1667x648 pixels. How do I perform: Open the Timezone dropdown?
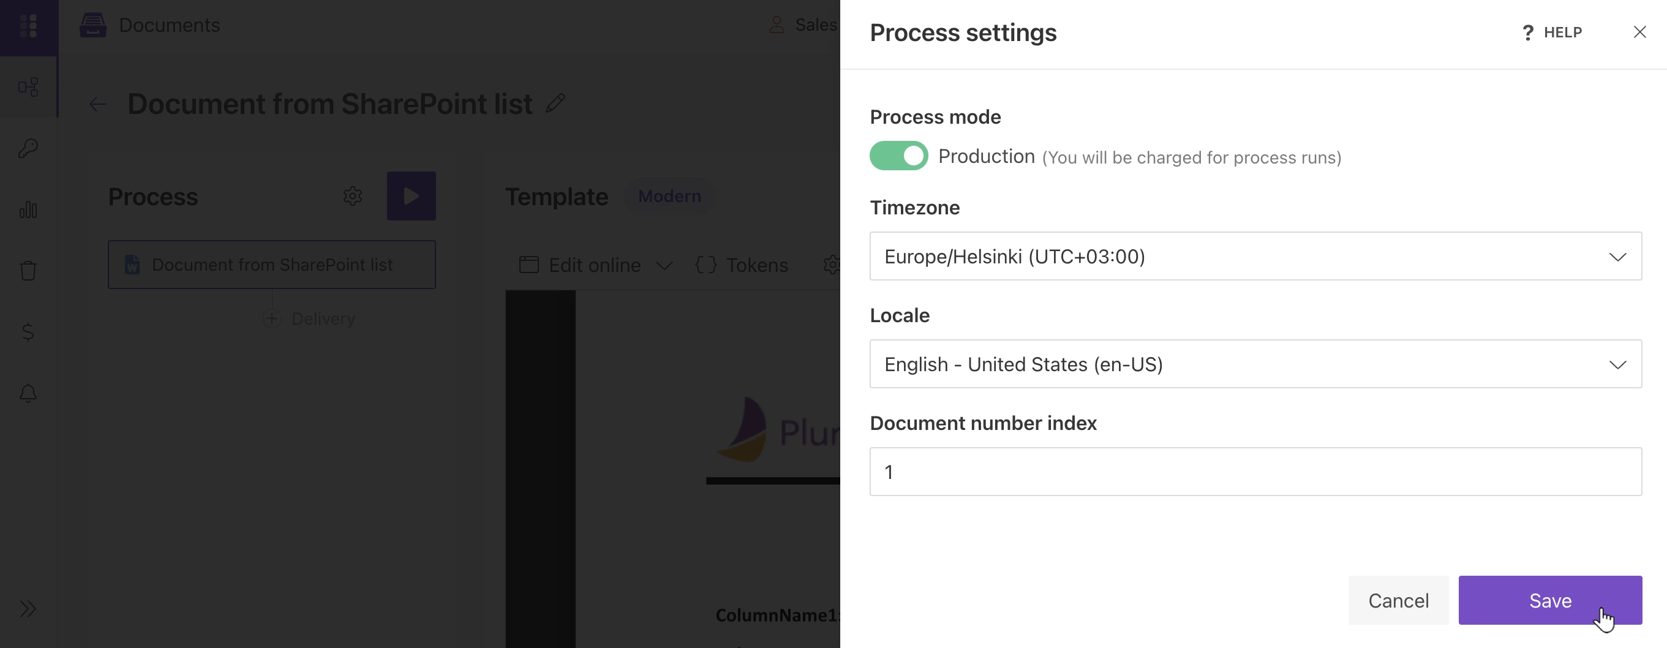click(1255, 257)
